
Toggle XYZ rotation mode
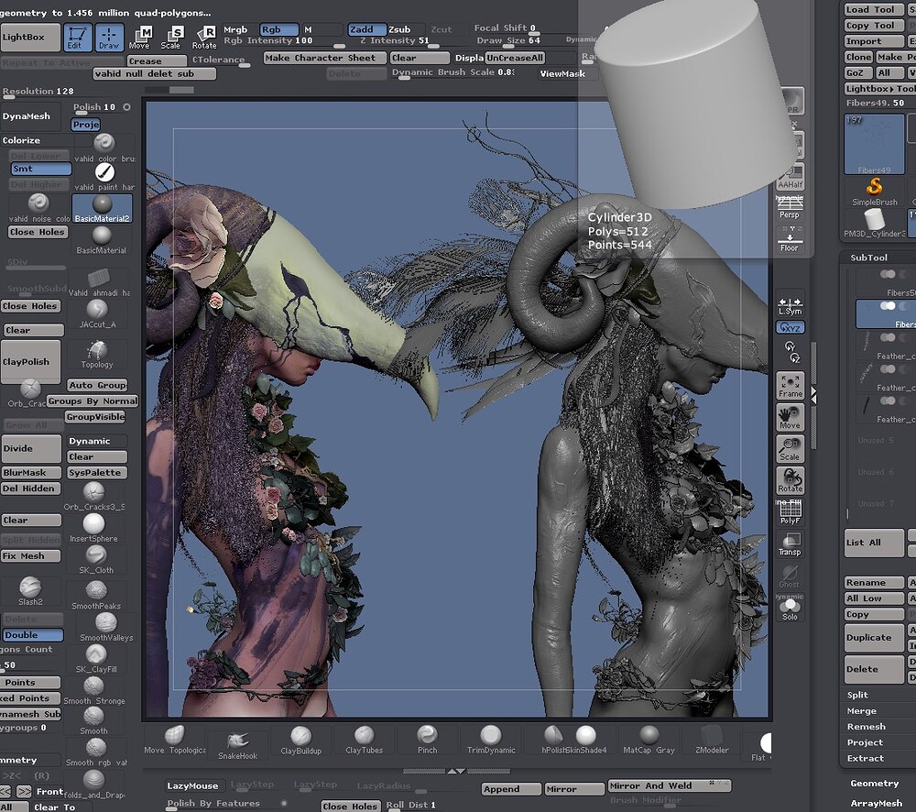[x=790, y=327]
